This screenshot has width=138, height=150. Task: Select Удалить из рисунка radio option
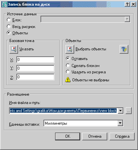point(68,72)
